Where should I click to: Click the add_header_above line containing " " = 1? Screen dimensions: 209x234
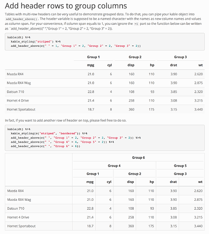click(x=76, y=46)
